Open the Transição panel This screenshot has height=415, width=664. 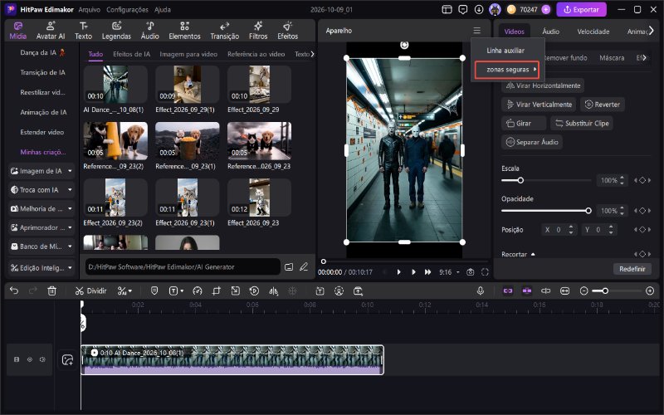pos(224,31)
